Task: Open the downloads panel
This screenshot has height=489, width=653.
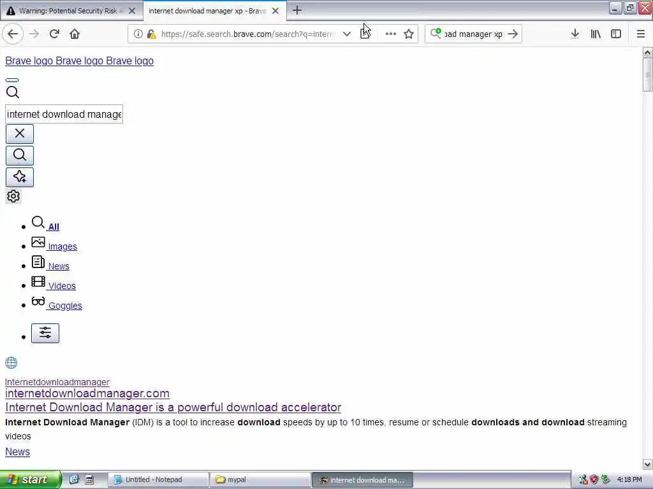Action: 575,34
